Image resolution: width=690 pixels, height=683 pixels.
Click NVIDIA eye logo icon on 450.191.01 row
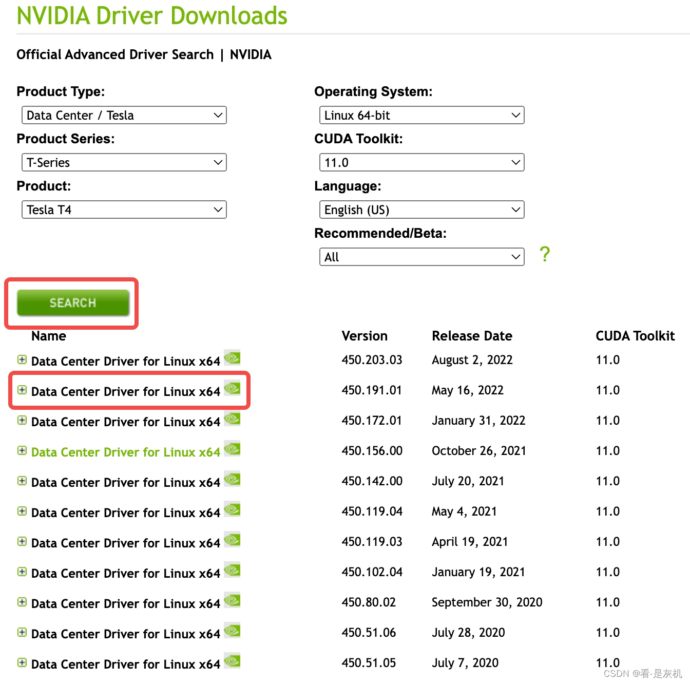[232, 388]
